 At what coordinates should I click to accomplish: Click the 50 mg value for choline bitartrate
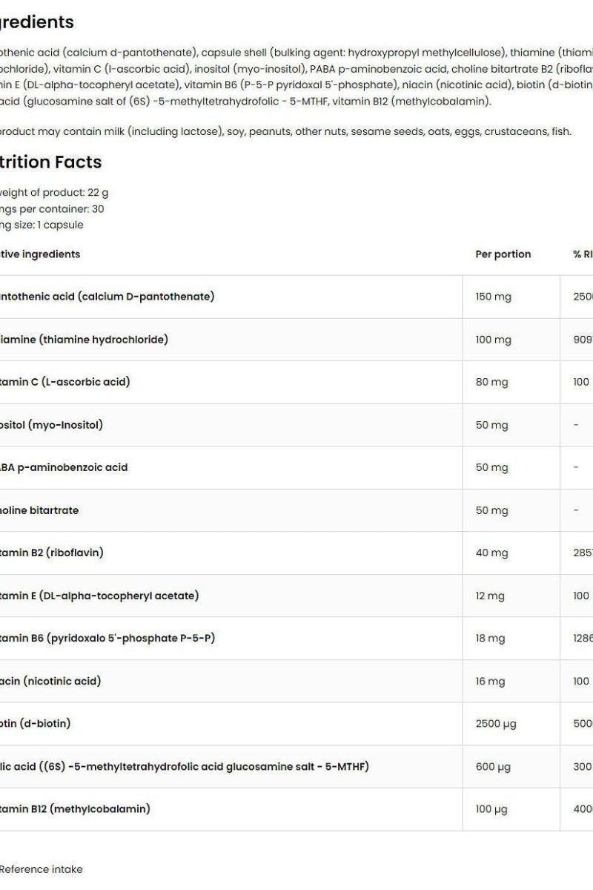click(491, 510)
